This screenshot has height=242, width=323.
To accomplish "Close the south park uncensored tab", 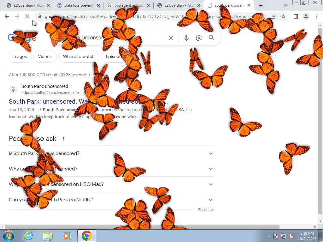I will [249, 6].
